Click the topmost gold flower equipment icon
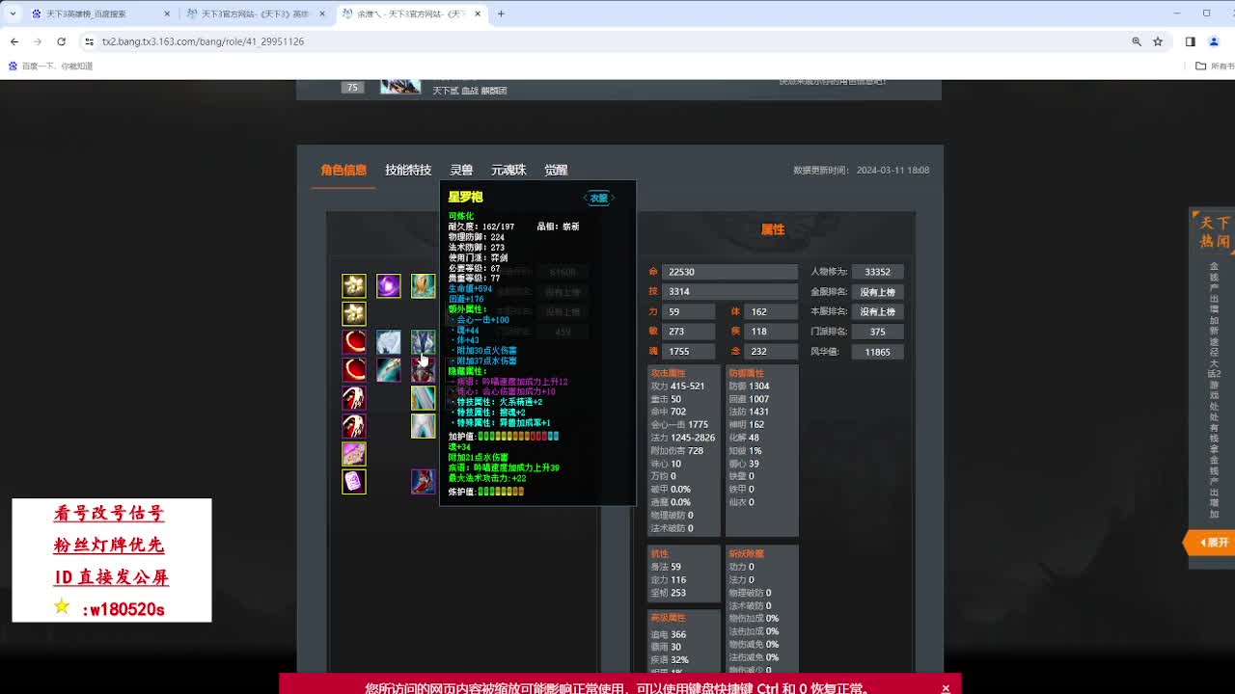Screen dimensions: 1235x694 (x=354, y=285)
